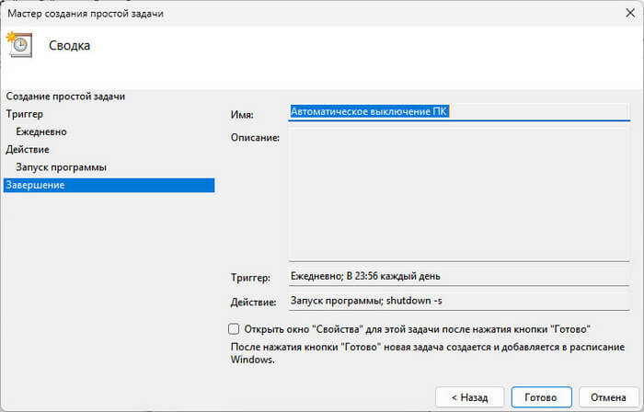644x412 pixels.
Task: Go to the "Триггер" step in sidebar
Action: click(x=24, y=114)
